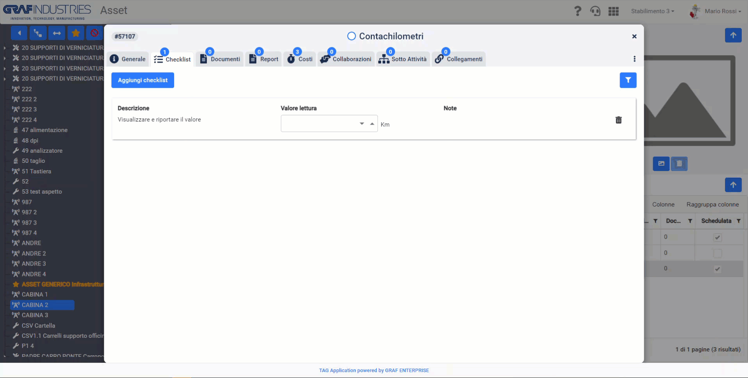Click the Schedulata column header
Viewport: 748px width, 378px height.
tap(716, 221)
